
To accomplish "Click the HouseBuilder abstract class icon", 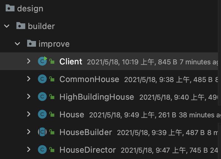I will 42,132.
